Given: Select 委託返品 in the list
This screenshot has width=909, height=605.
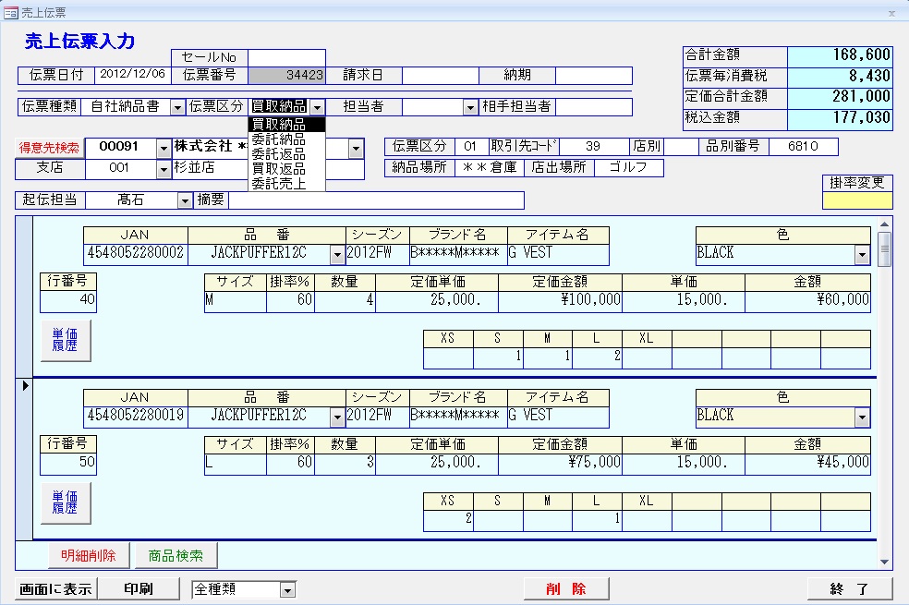Looking at the screenshot, I should point(278,154).
